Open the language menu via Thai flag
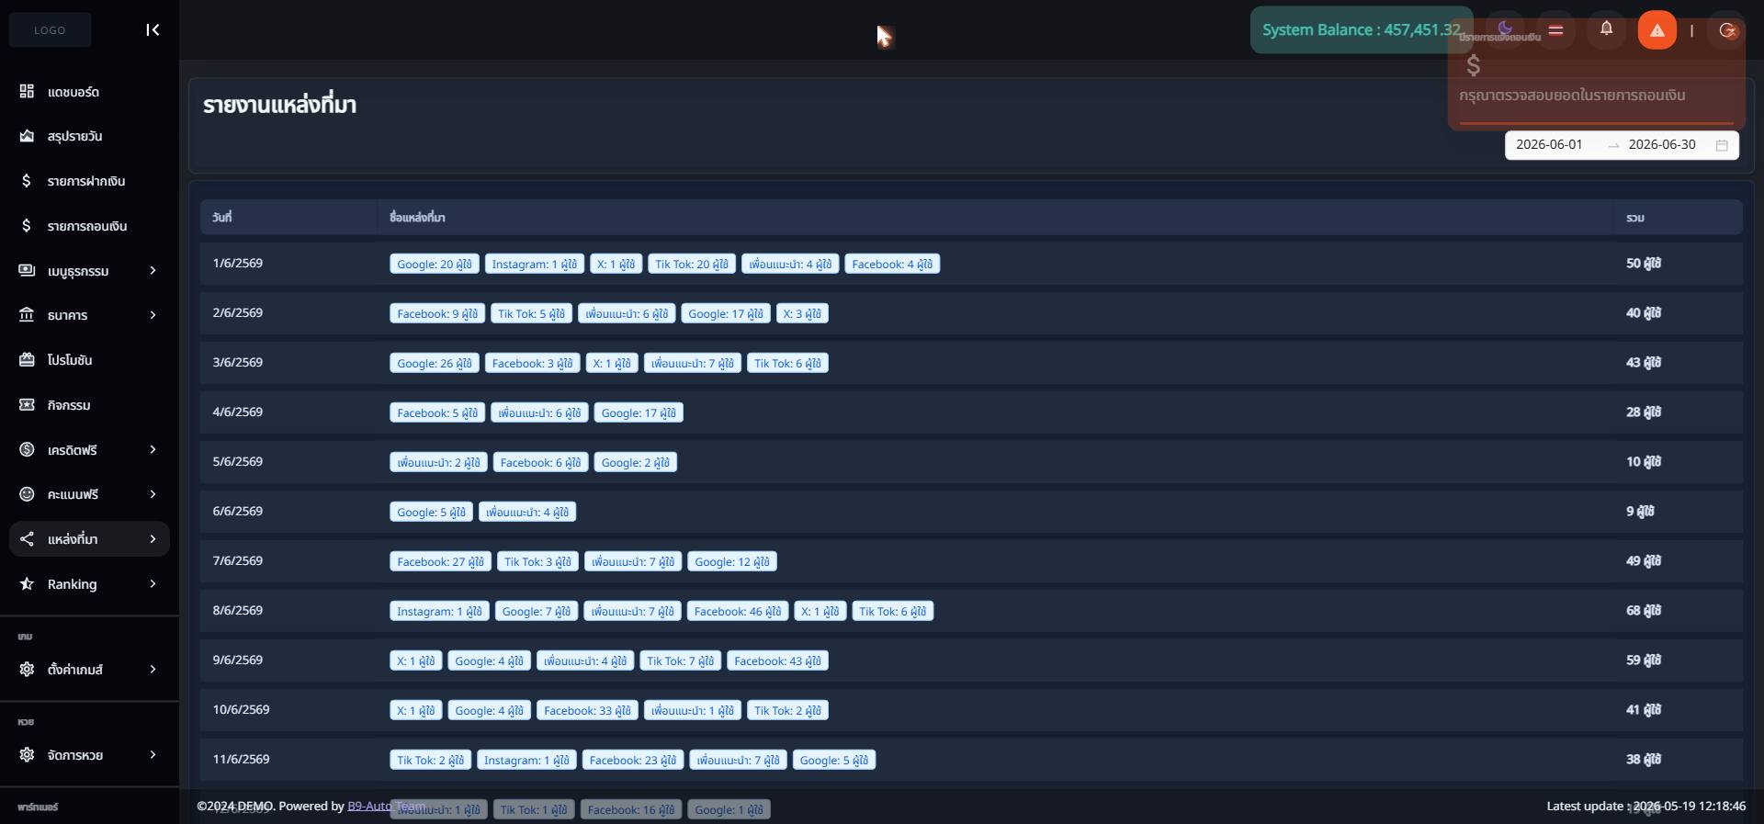Viewport: 1764px width, 824px height. 1555,29
